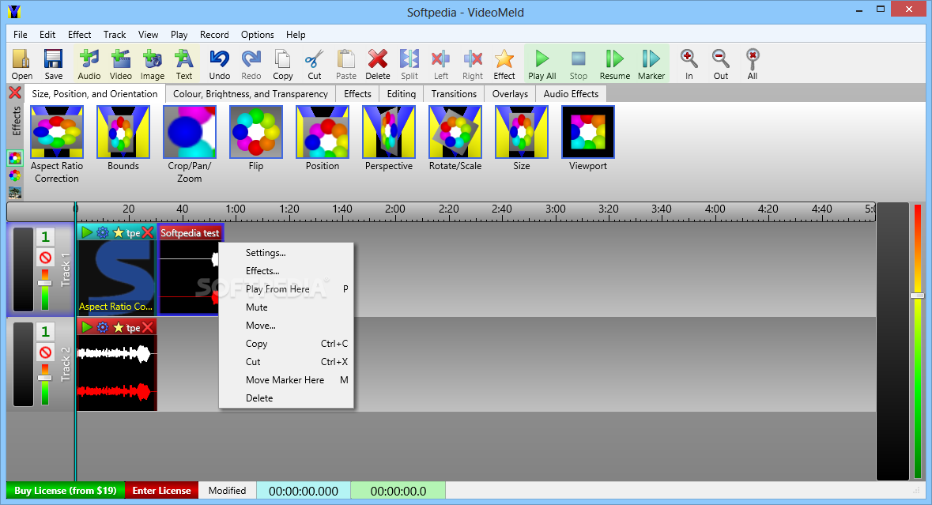Viewport: 932px width, 505px height.
Task: Click the Cut scissors icon
Action: click(315, 63)
